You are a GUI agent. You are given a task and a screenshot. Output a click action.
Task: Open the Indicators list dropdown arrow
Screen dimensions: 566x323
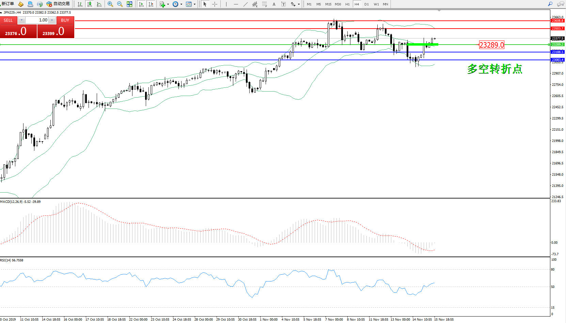168,4
